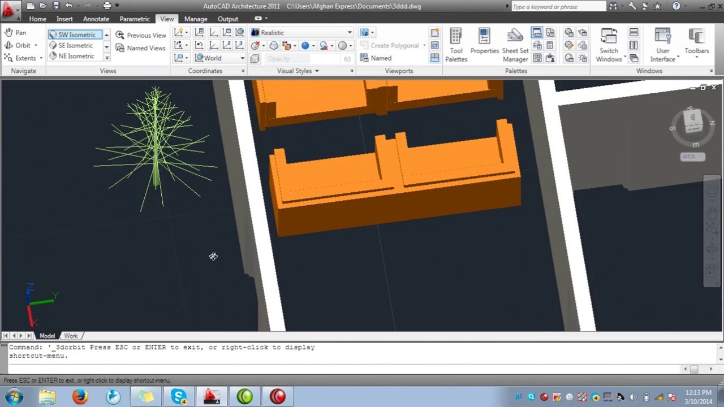The image size is (724, 407).
Task: Open Coordinates panel dialog launcher
Action: [x=243, y=71]
